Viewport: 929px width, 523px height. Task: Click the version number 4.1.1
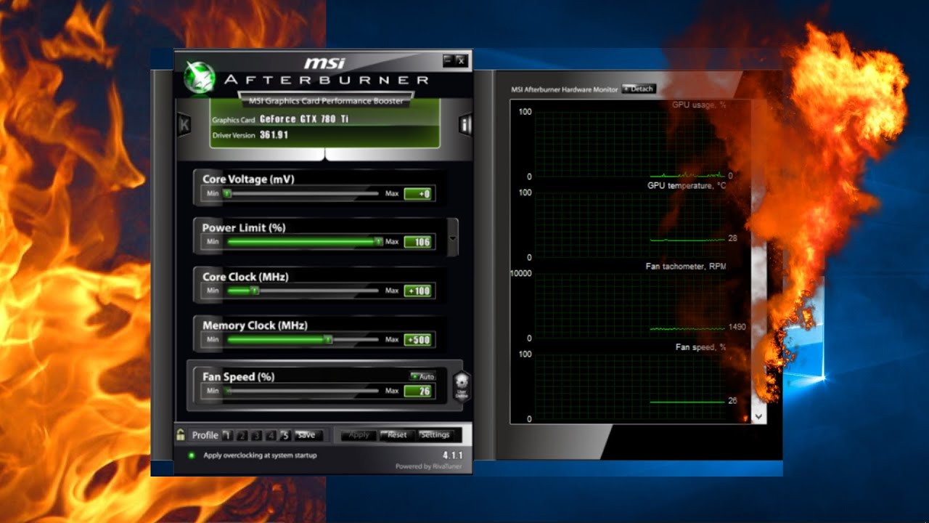tap(452, 455)
